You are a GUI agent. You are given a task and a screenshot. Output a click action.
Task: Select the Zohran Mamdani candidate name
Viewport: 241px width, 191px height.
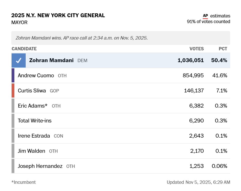point(51,61)
